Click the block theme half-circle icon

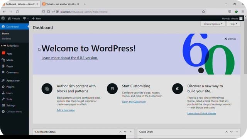coord(178,89)
